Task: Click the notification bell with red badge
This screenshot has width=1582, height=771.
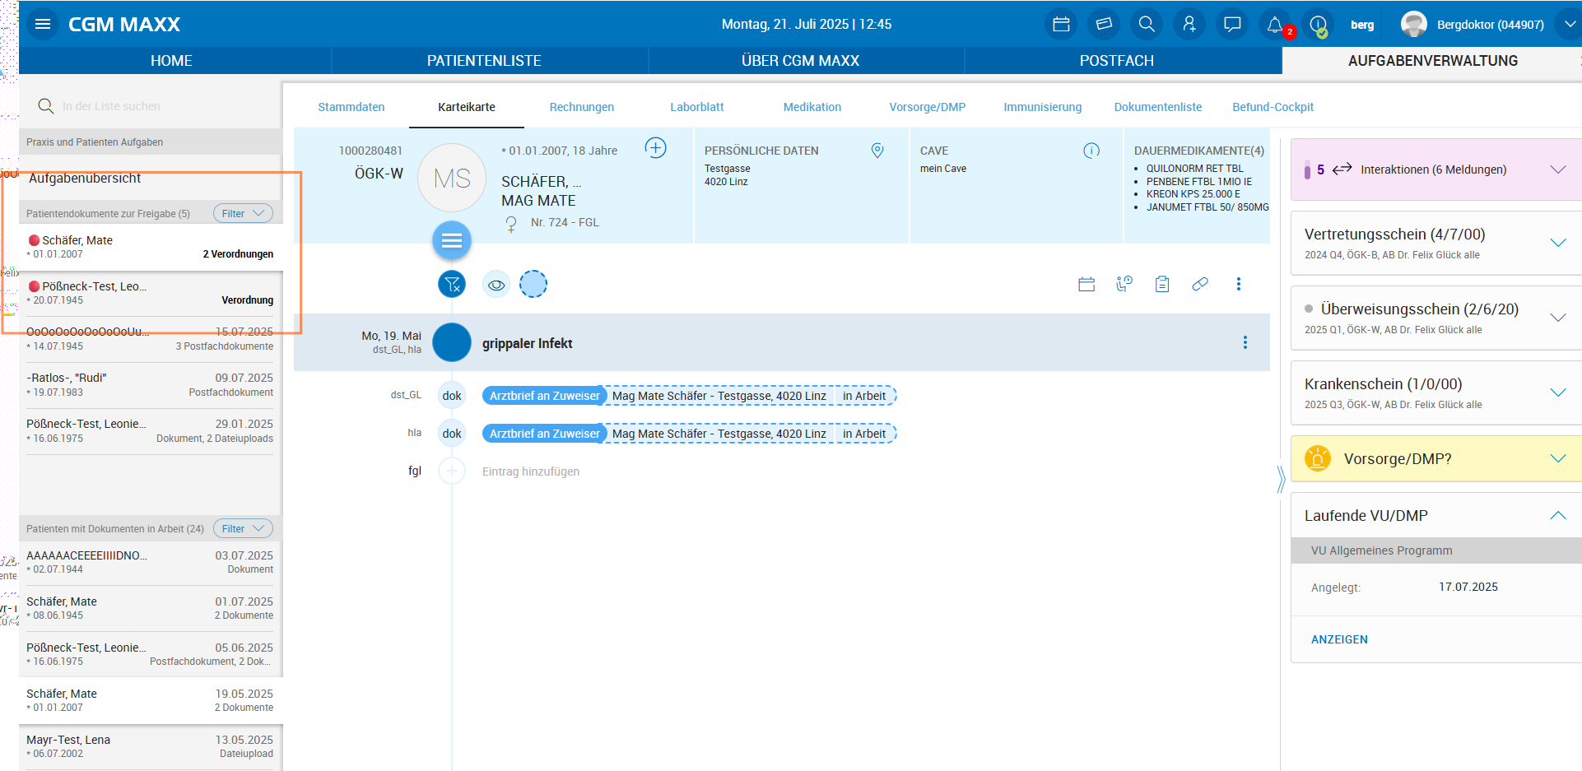Action: [x=1275, y=25]
